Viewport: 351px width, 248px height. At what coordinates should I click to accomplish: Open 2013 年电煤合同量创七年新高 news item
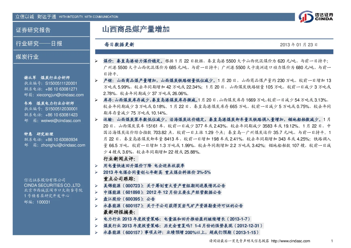tap(157, 172)
